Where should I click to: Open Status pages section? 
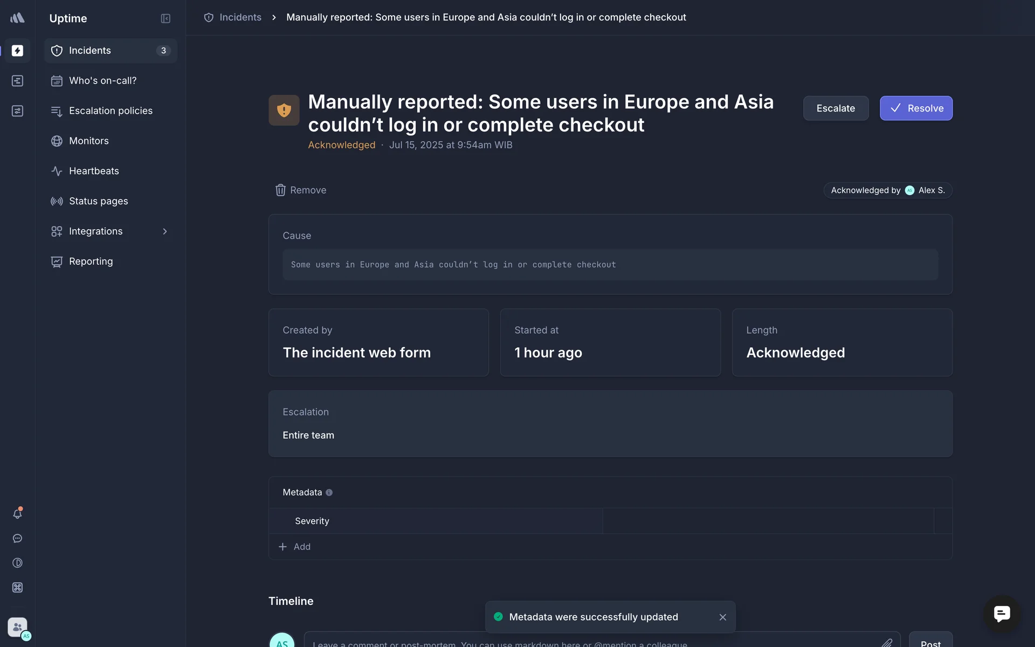click(x=98, y=201)
